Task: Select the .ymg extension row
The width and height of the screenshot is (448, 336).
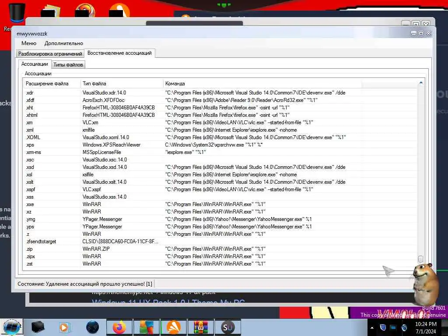Action: pyautogui.click(x=220, y=219)
